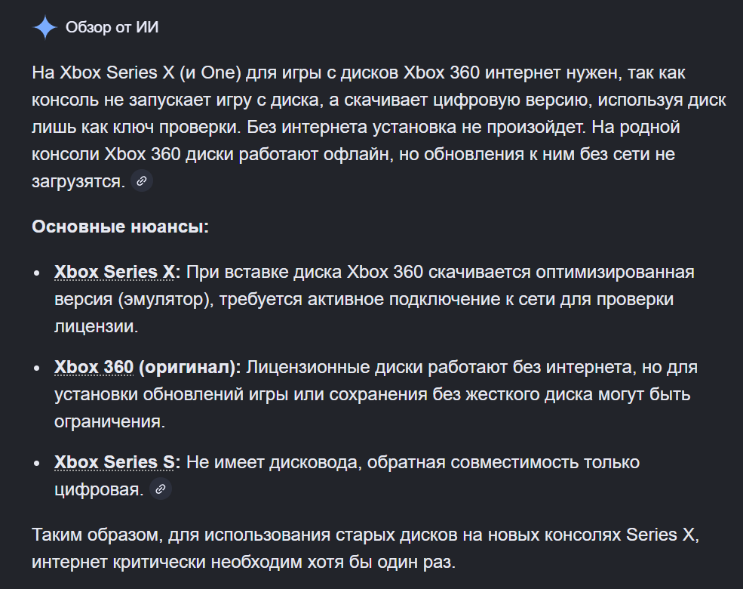This screenshot has height=589, width=743.
Task: Open the underlined "Xbox Series S" link
Action: pos(115,462)
